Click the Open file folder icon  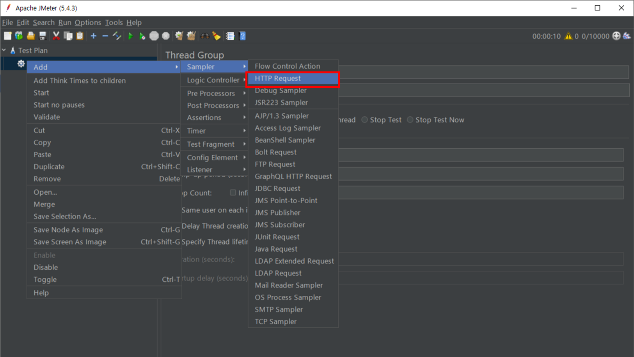click(31, 36)
